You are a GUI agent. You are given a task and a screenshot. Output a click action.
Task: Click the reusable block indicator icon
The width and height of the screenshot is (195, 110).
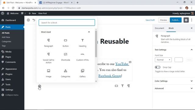tap(130, 62)
